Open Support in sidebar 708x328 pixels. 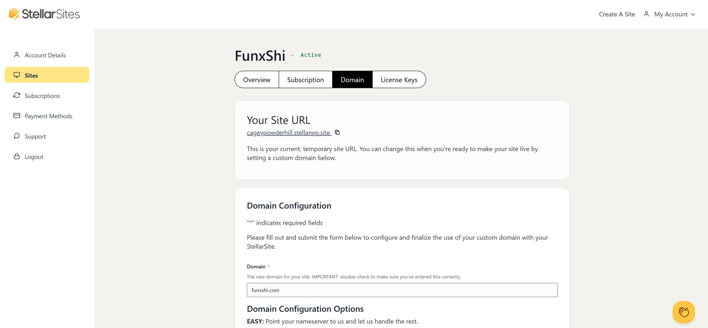pyautogui.click(x=47, y=136)
